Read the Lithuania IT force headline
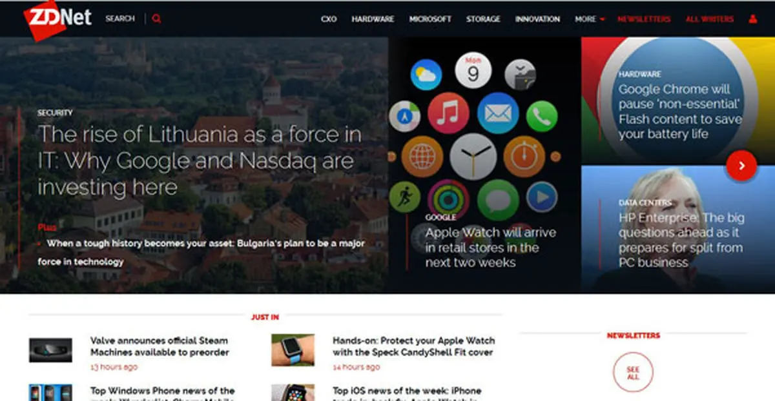This screenshot has width=775, height=401. 199,161
